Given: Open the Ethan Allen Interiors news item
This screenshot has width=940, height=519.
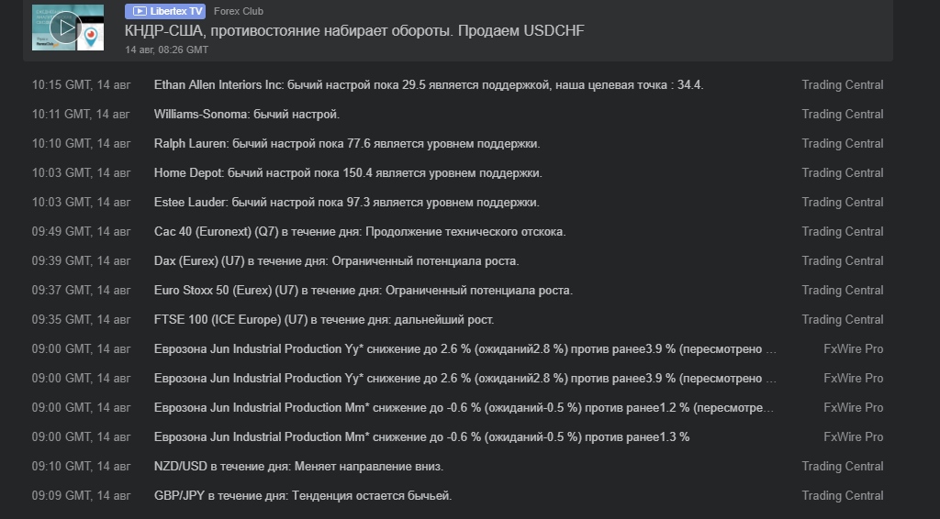Looking at the screenshot, I should coord(429,84).
